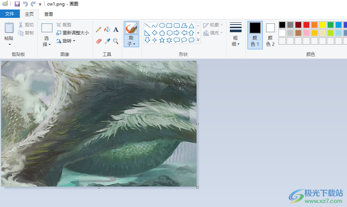This screenshot has height=207, width=347.
Task: Switch to the 查看 tab
Action: [48, 14]
